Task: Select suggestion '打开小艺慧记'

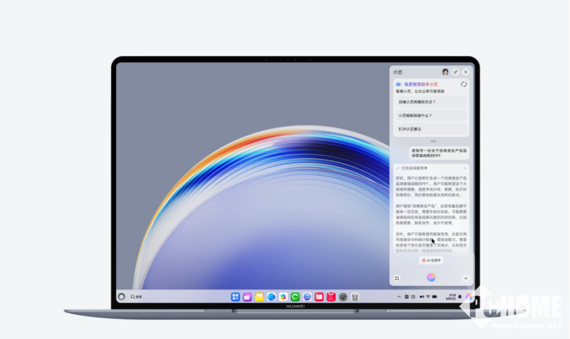Action: (x=431, y=129)
